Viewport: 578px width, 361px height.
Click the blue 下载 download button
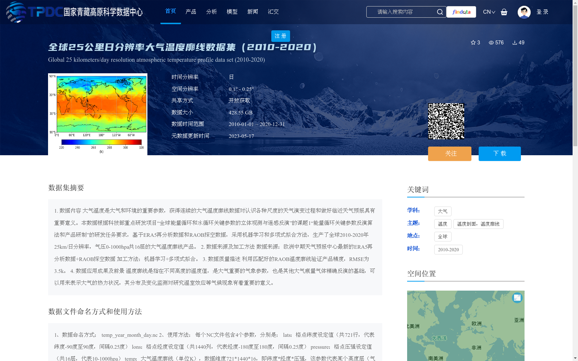click(x=500, y=154)
